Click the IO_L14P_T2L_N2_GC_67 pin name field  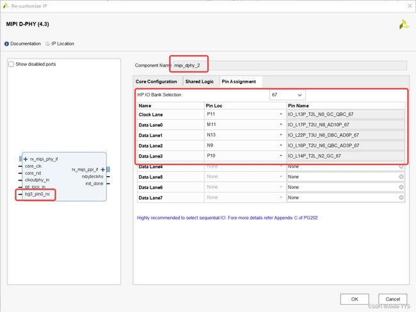[346, 156]
